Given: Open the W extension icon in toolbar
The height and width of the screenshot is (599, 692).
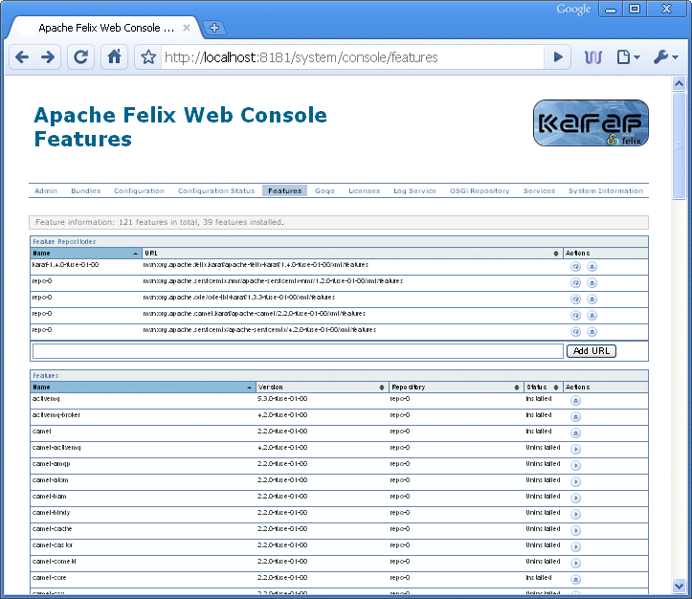Looking at the screenshot, I should pyautogui.click(x=593, y=56).
